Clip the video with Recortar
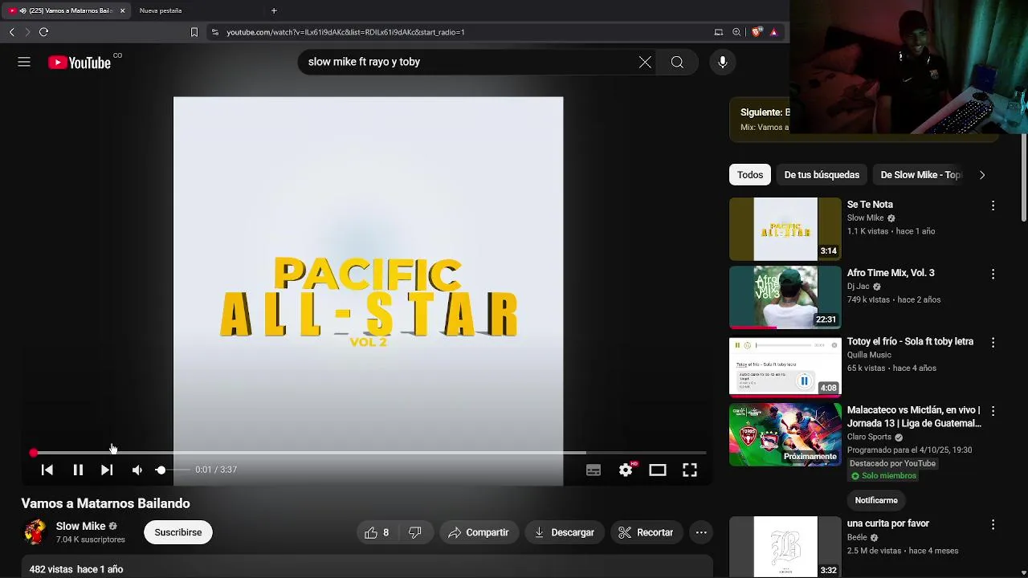Viewport: 1028px width, 578px height. point(647,532)
